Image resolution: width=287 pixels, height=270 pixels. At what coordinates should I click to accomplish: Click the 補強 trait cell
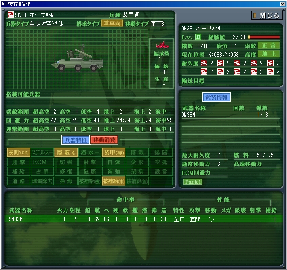[x=114, y=171]
